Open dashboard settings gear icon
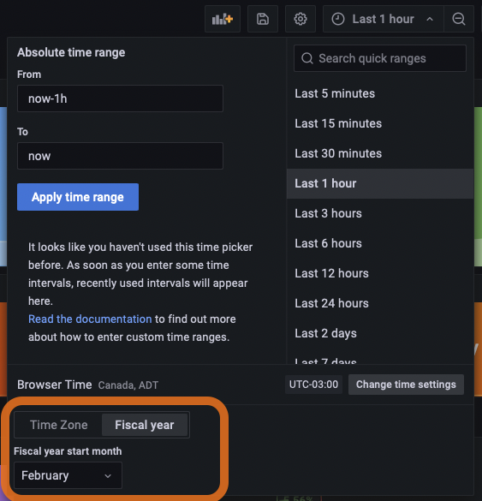This screenshot has width=482, height=501. coord(301,19)
